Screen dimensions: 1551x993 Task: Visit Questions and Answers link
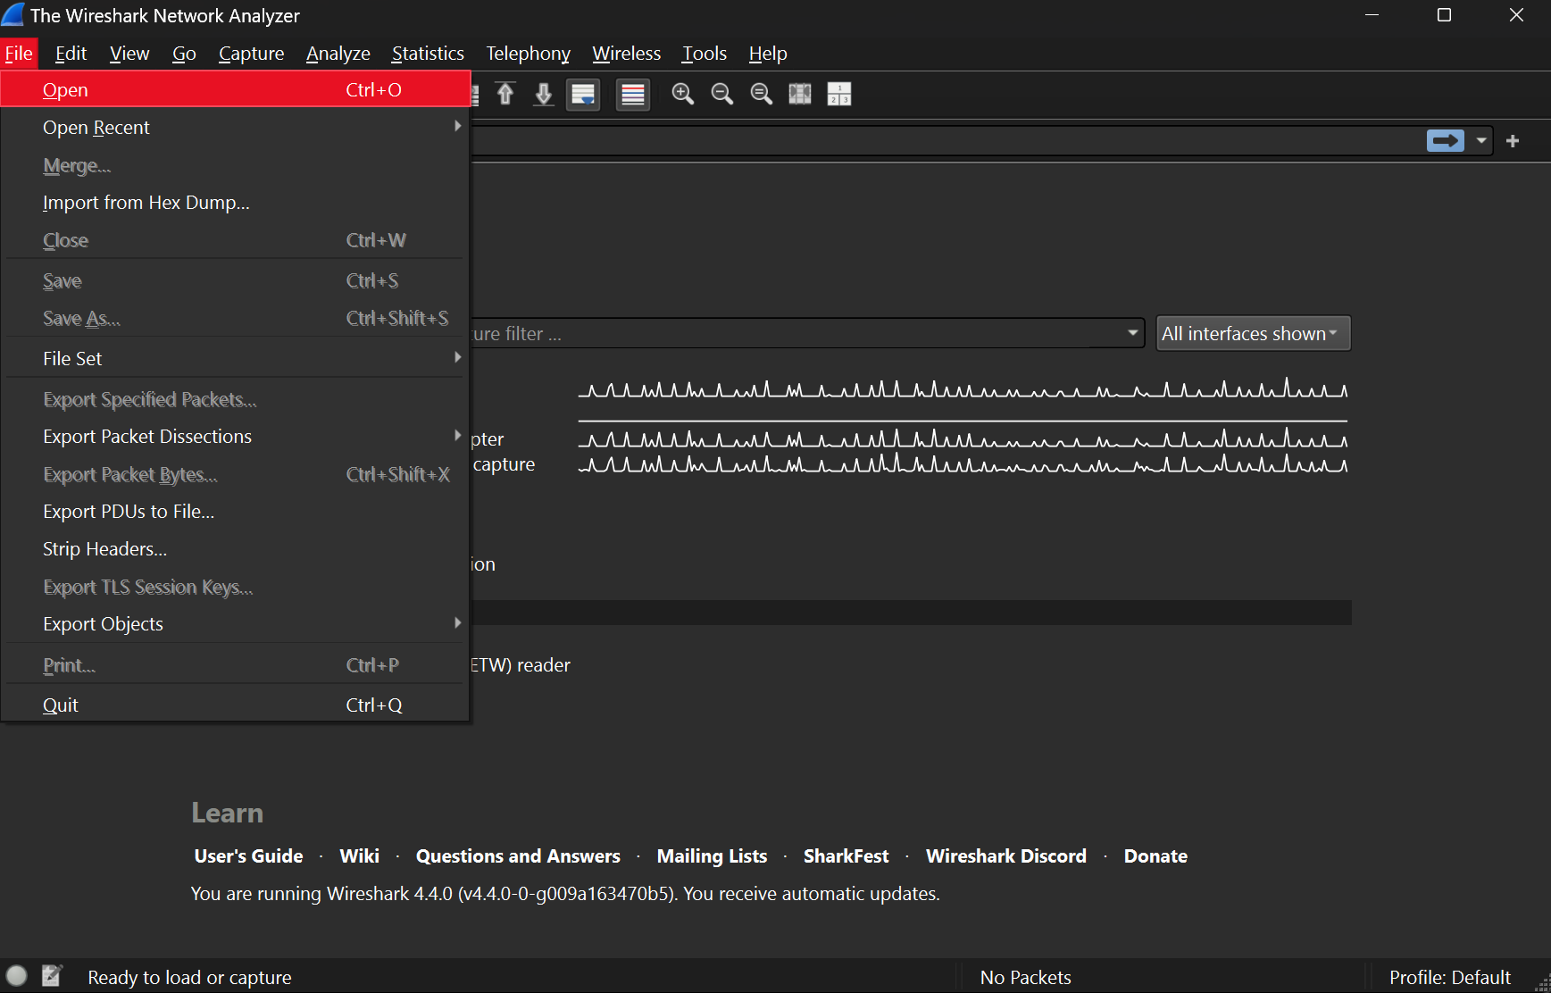[x=518, y=855]
